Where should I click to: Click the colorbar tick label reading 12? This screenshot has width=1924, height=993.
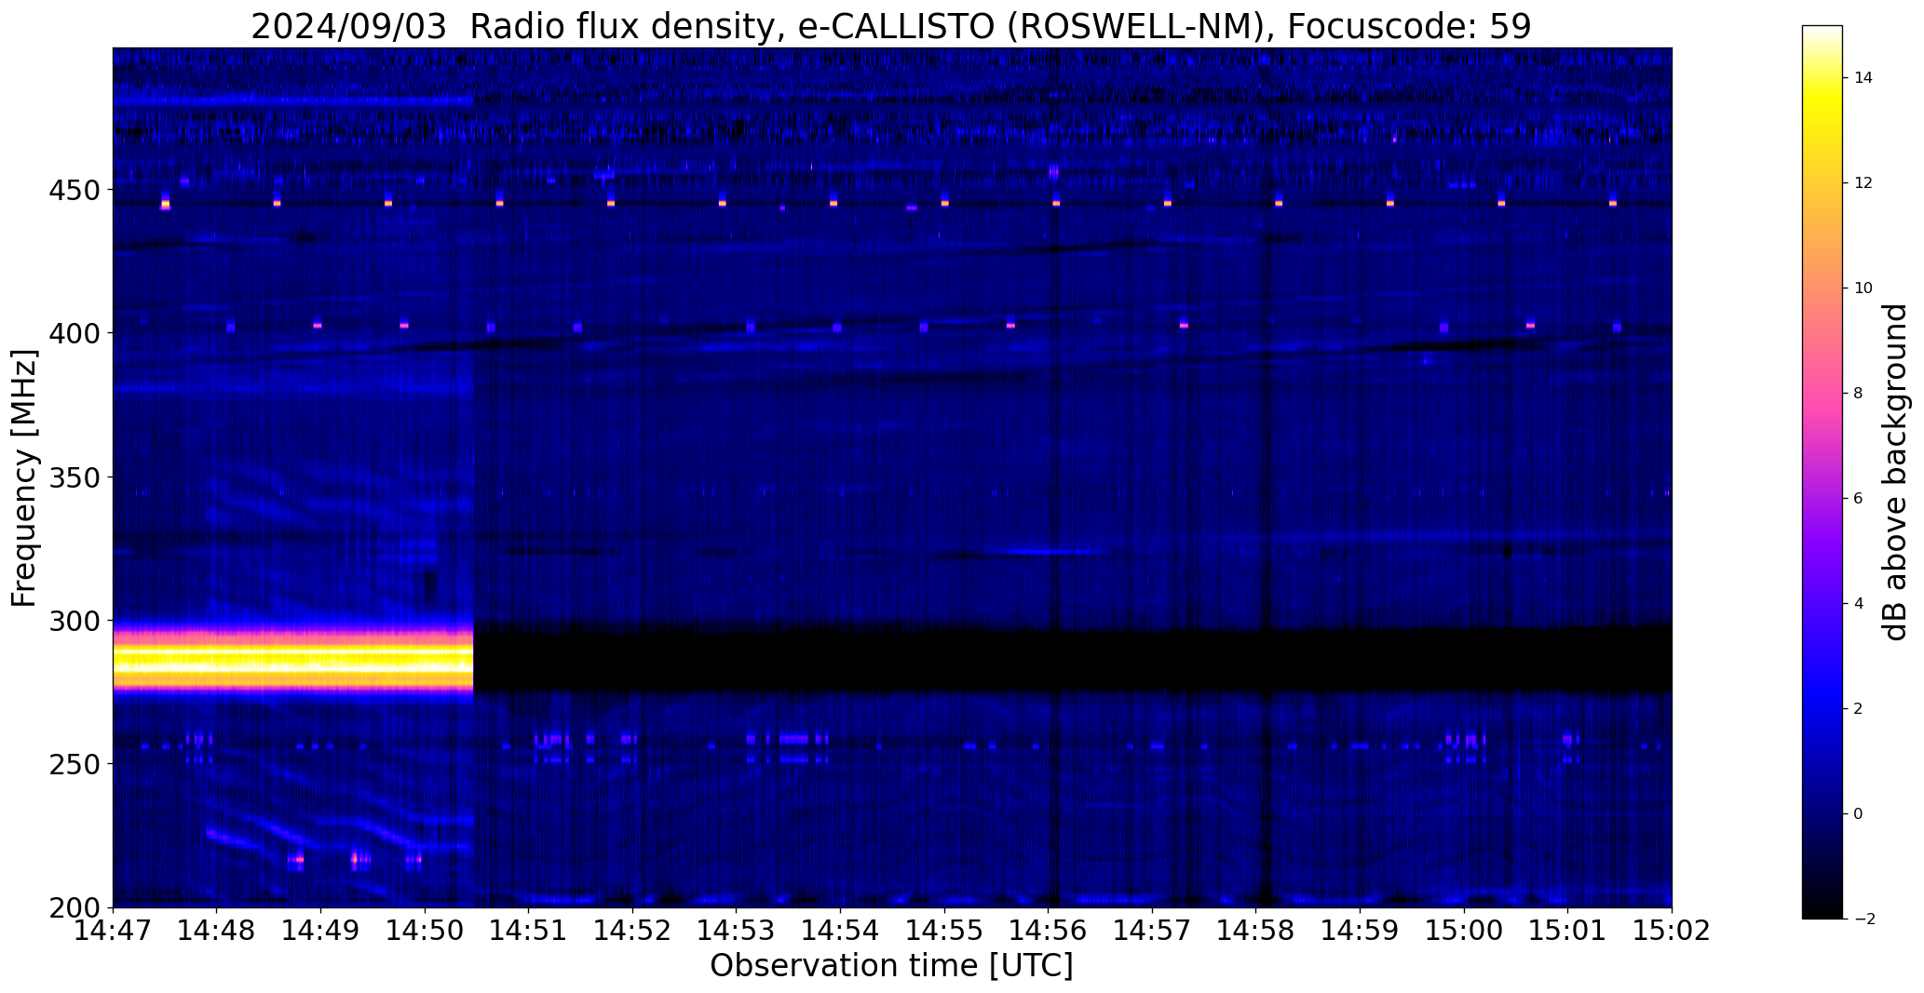click(1863, 183)
